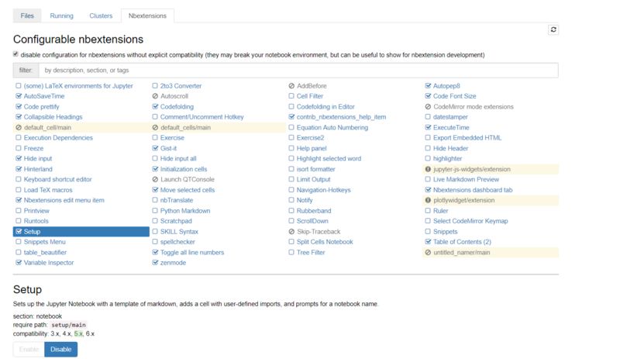Tick the Ruler extension checkbox
Viewport: 620px width, 359px height.
(x=428, y=211)
